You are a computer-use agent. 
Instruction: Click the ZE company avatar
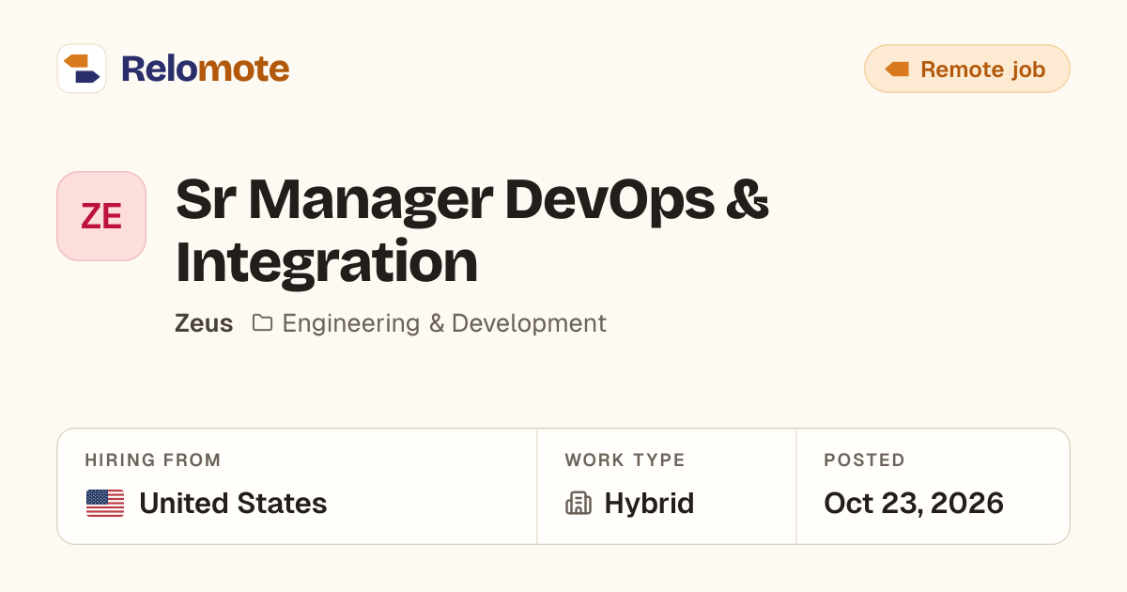click(x=101, y=216)
